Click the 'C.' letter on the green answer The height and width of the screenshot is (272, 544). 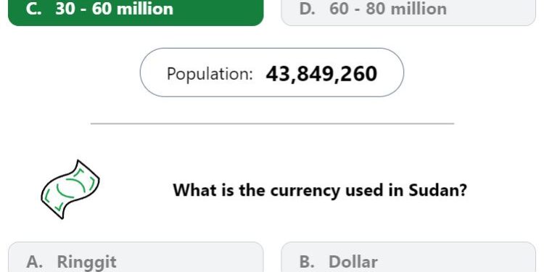pos(34,9)
